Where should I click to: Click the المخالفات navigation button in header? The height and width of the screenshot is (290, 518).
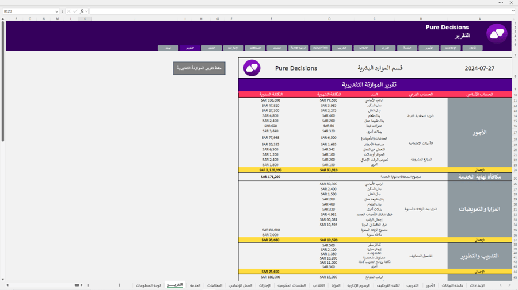coord(255,48)
